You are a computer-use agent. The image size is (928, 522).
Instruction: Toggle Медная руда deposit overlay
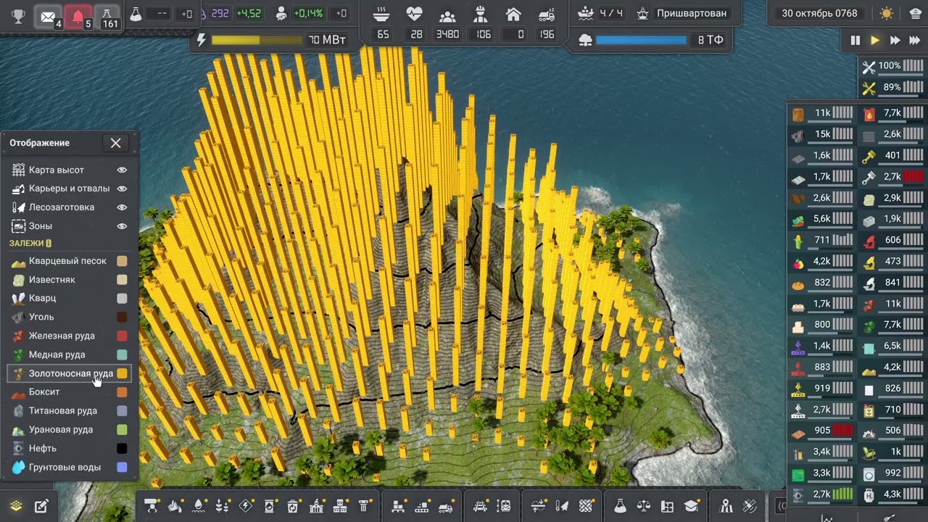(x=70, y=355)
